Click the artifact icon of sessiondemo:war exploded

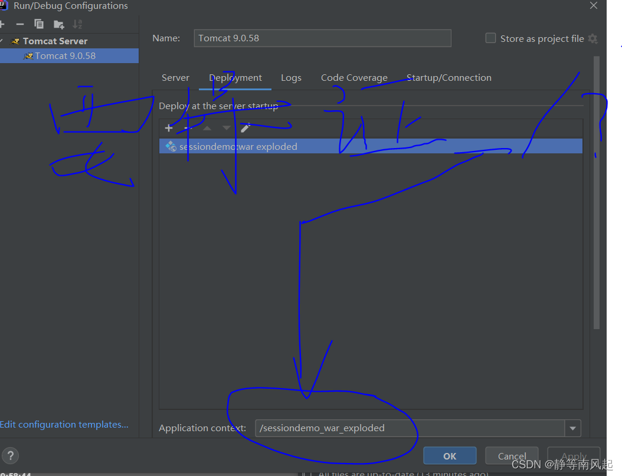click(171, 146)
